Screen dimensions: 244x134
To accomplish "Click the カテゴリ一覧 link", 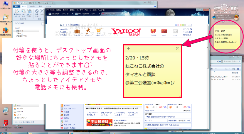I will [187, 29].
